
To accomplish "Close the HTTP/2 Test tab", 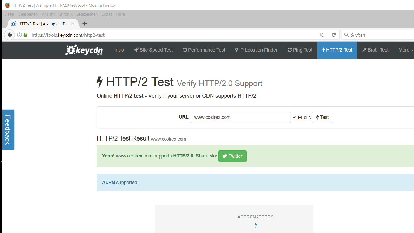I will (73, 24).
